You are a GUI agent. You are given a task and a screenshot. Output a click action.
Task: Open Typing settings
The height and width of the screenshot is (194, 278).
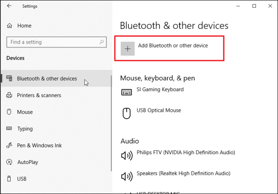56,129
